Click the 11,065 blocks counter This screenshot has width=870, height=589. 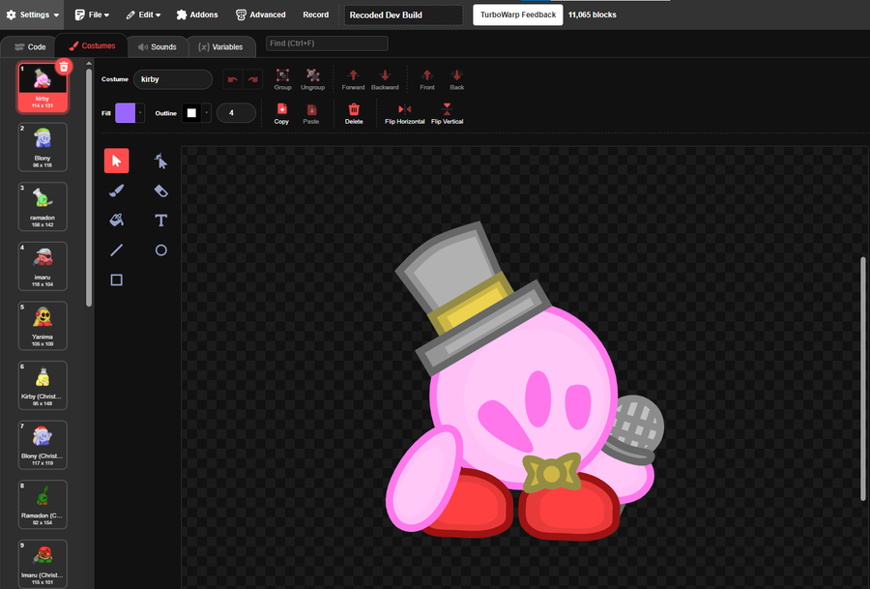coord(592,15)
